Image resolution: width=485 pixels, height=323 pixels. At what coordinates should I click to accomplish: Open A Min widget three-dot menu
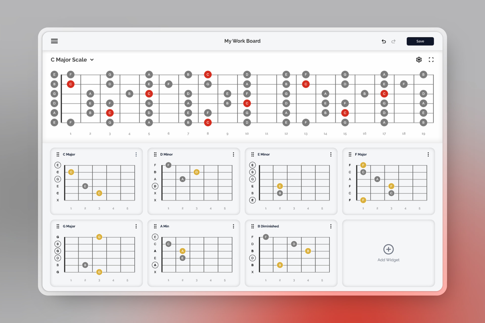point(233,226)
